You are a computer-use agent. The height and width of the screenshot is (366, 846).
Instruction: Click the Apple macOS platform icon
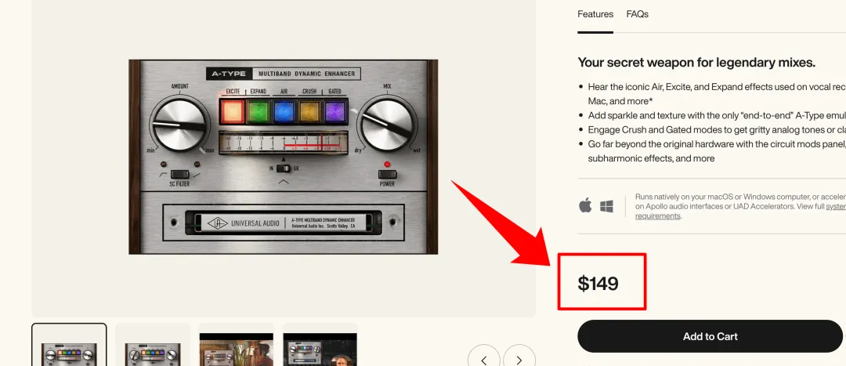coord(585,205)
